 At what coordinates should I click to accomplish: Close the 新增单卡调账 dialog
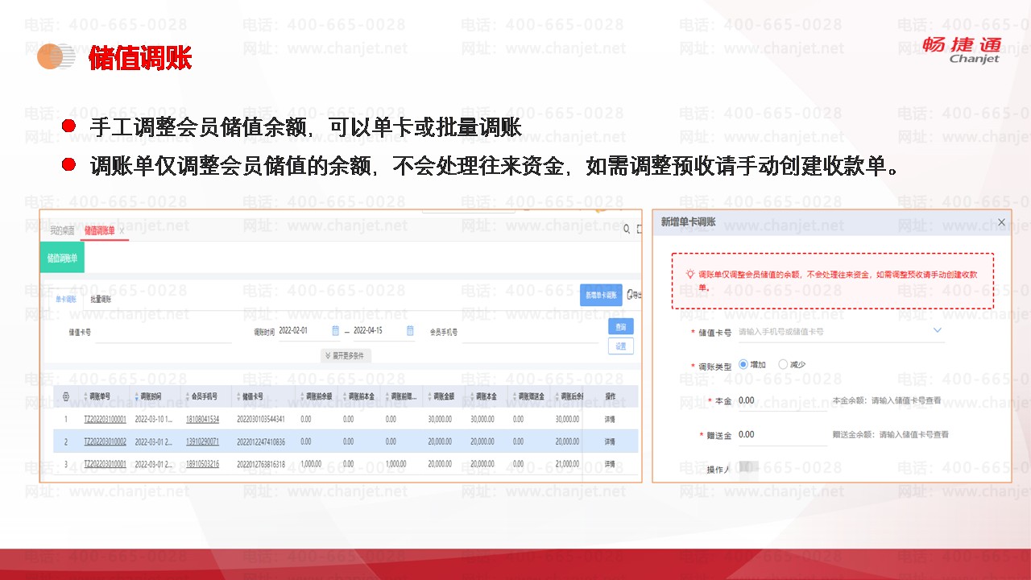[1002, 222]
